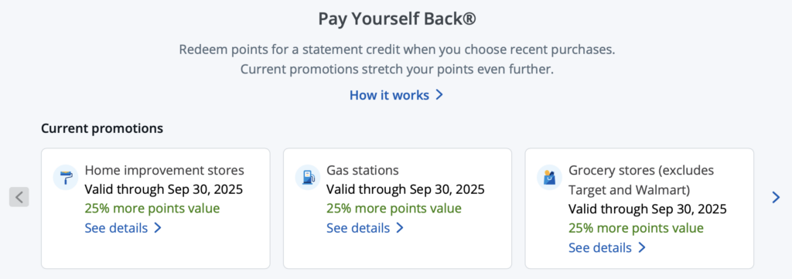Image resolution: width=792 pixels, height=279 pixels.
Task: Click the grocery bag icon
Action: pos(550,177)
